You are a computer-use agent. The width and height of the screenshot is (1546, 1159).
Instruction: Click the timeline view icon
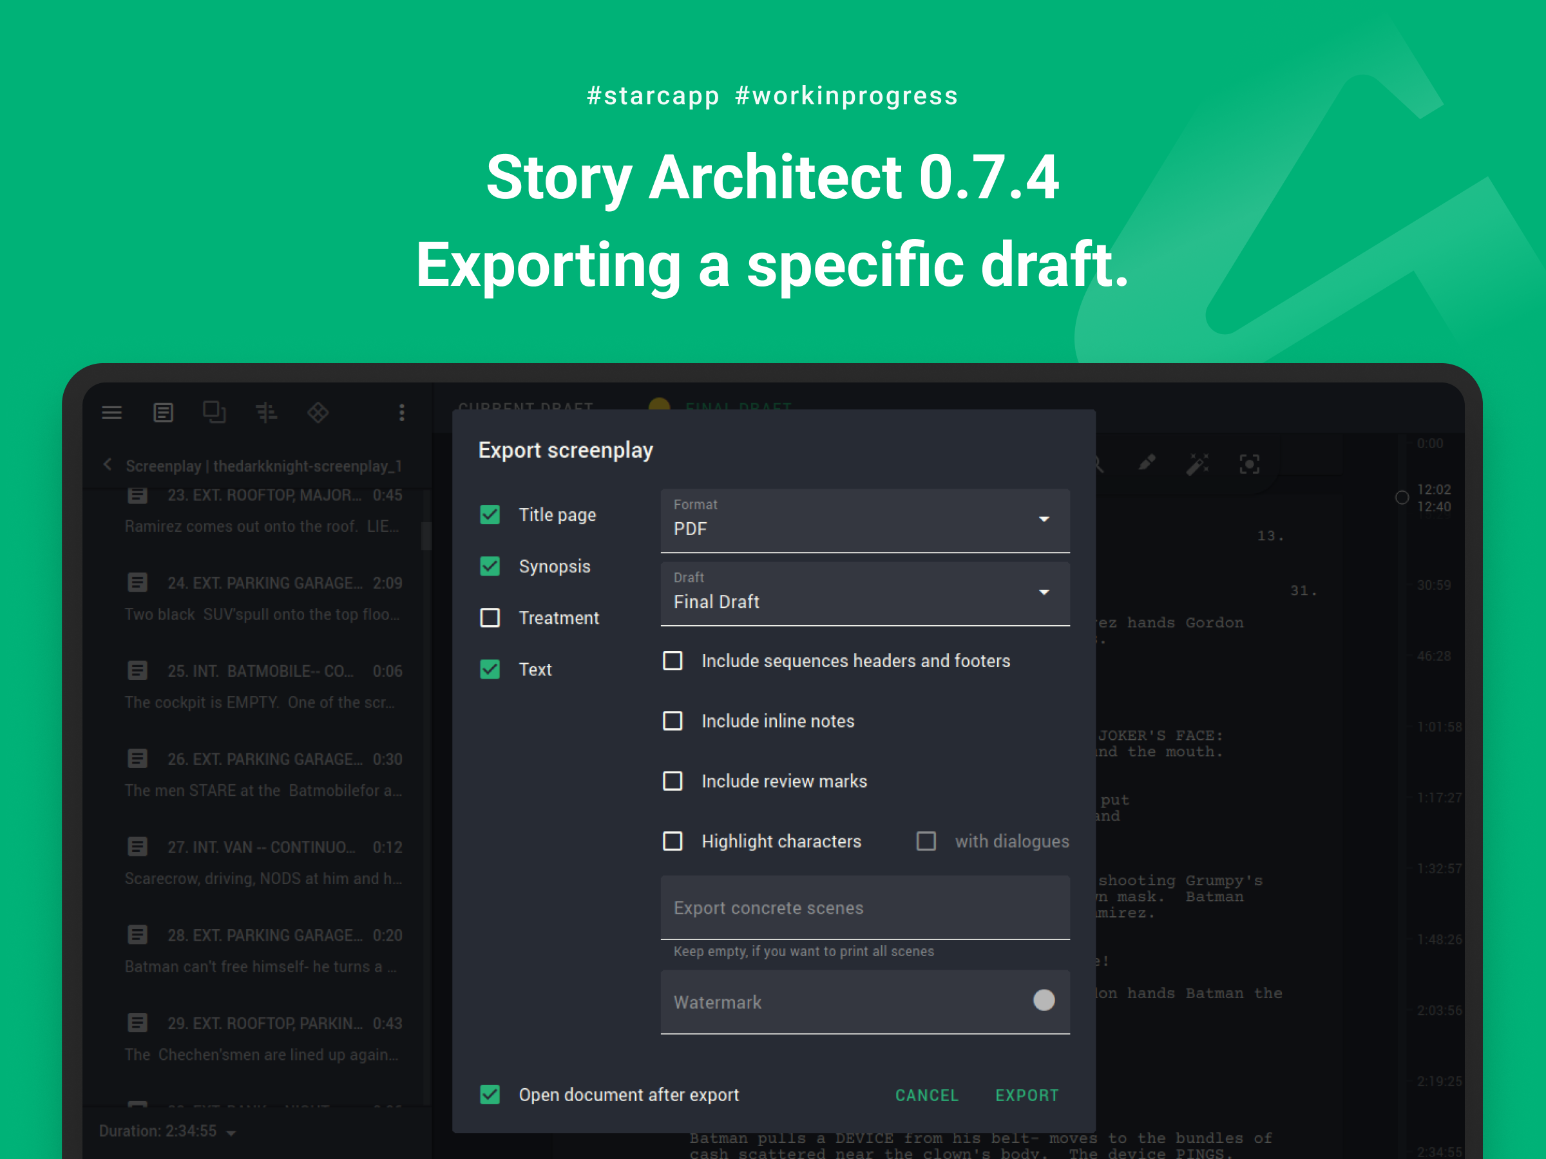pos(266,413)
